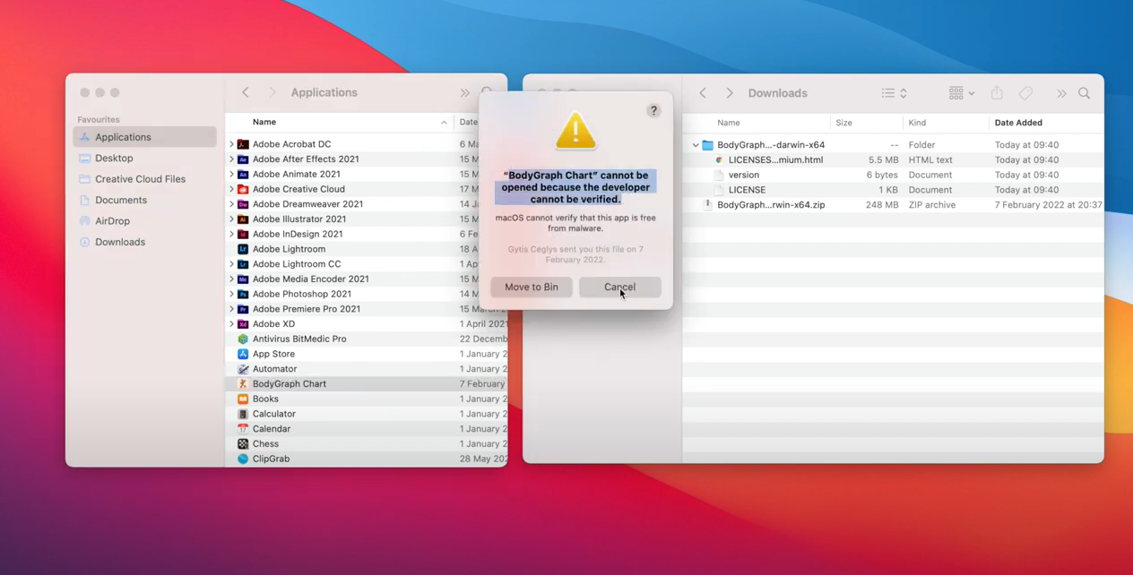Select the BodyGraph win-x64.zip archive

[x=893, y=205]
